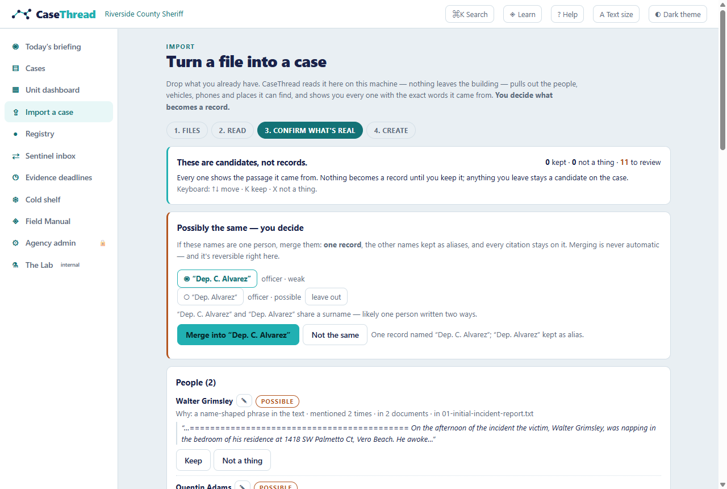Open the Learn menu

pos(523,14)
